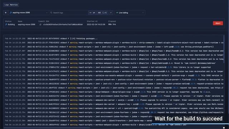The image size is (229, 129).
Task: Select the webpack-dev-server webpack-log uuid warning line
Action: pyautogui.click(x=114, y=104)
